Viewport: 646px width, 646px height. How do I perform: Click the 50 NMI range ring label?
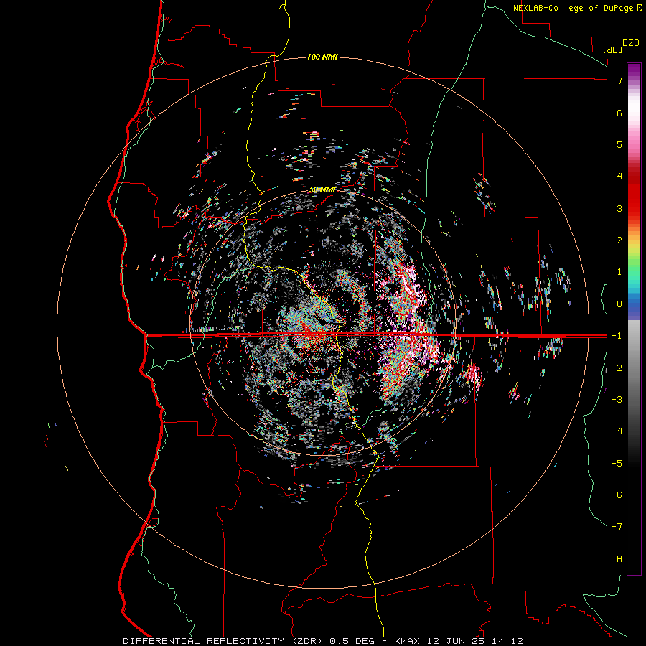[322, 189]
